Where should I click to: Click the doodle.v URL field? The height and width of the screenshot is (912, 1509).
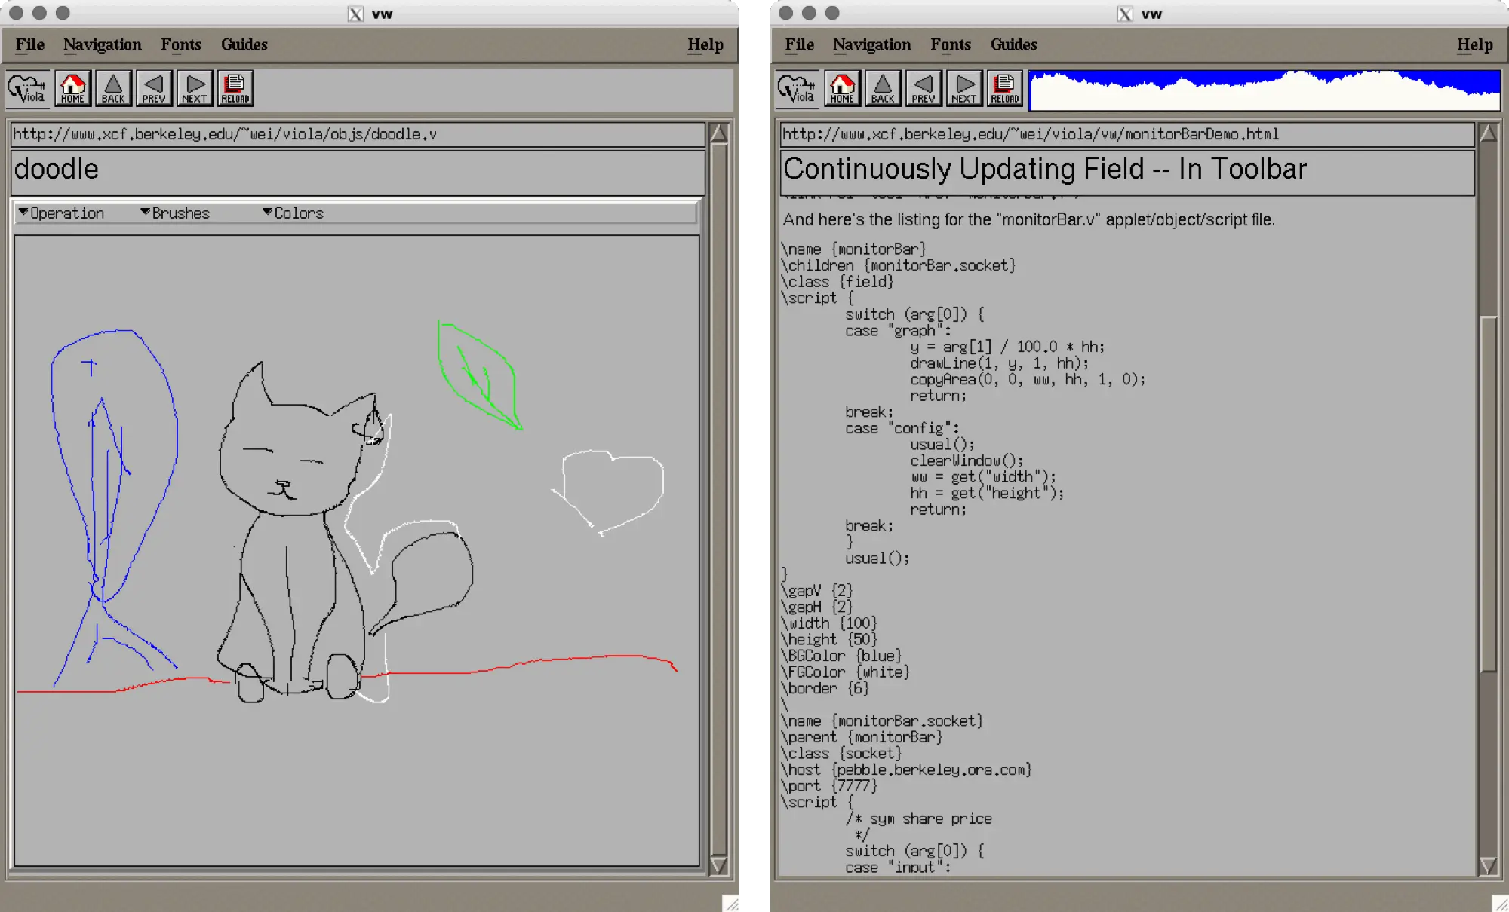pyautogui.click(x=358, y=134)
